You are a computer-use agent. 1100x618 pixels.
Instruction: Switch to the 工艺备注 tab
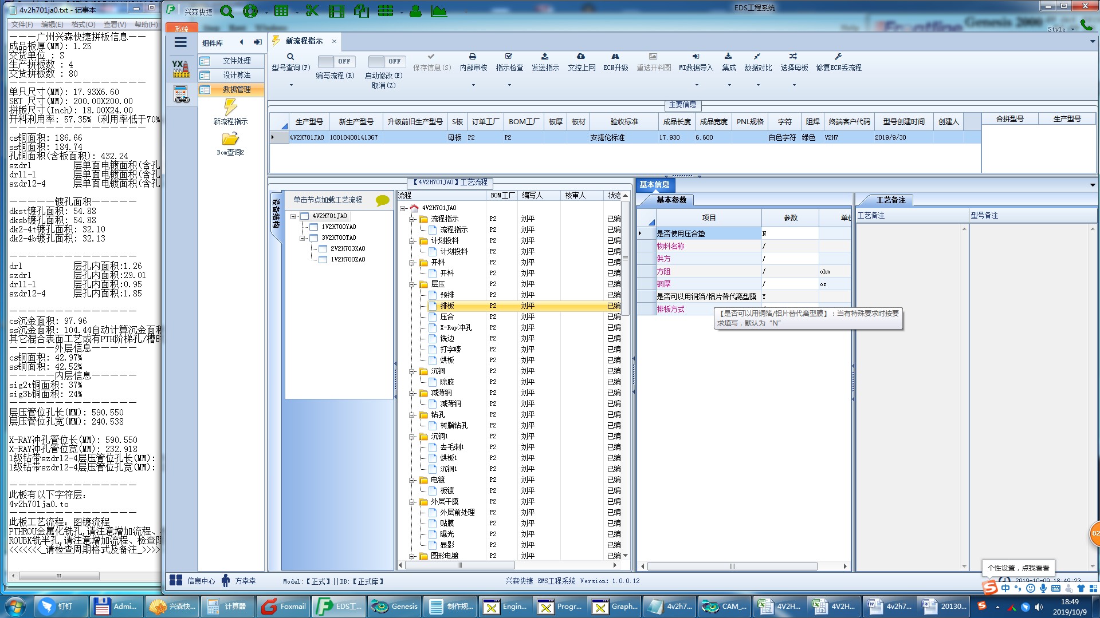(x=890, y=200)
